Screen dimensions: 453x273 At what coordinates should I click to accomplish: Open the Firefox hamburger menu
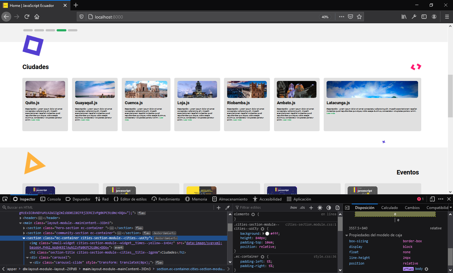[x=447, y=17]
